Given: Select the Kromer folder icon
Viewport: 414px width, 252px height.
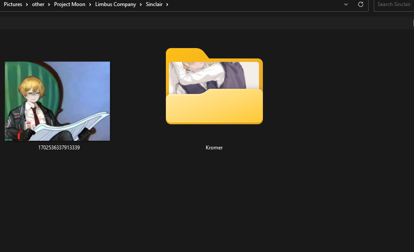Looking at the screenshot, I should pos(214,86).
